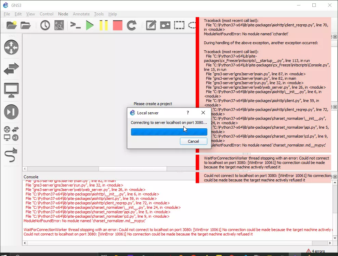Open console connect to all nodes icon
Viewport: 338px width, 256px height.
76,25
